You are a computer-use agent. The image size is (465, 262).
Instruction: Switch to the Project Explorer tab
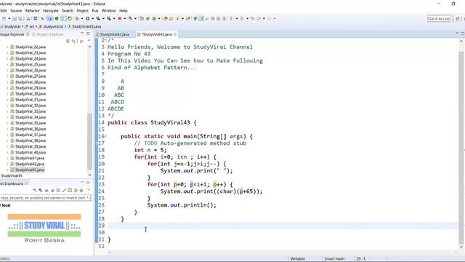pyautogui.click(x=48, y=34)
